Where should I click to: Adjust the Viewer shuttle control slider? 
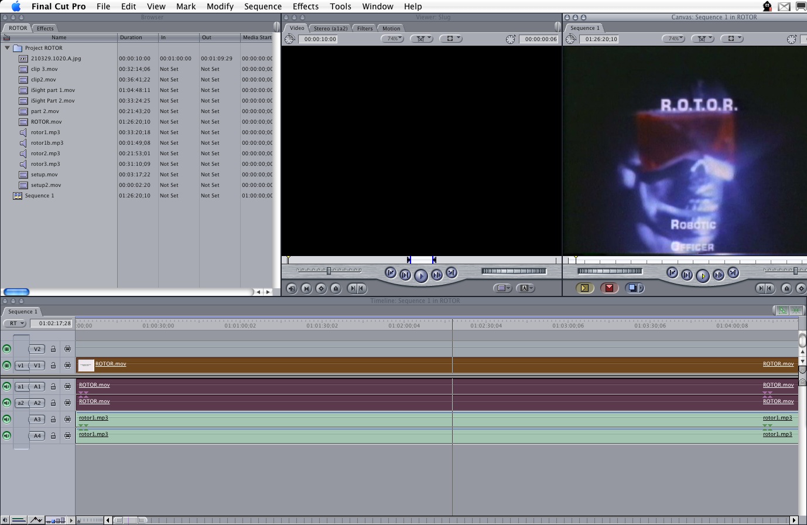coord(329,271)
